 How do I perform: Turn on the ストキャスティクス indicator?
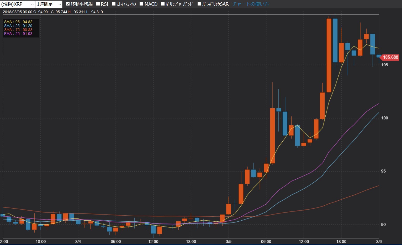click(114, 4)
